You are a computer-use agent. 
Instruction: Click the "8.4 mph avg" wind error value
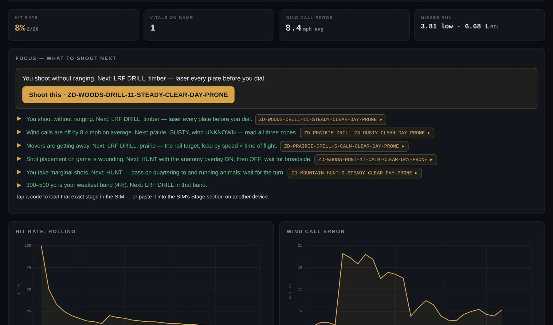(304, 28)
